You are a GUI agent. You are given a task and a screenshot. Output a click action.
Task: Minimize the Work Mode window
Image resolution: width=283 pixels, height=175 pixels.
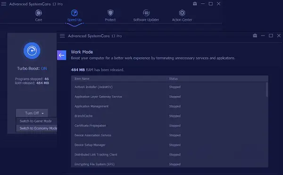(x=263, y=35)
